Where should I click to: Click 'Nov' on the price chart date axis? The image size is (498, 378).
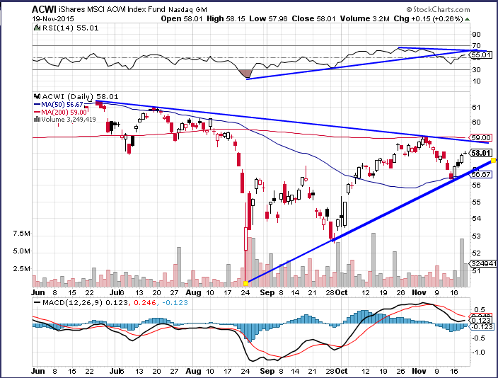click(419, 292)
